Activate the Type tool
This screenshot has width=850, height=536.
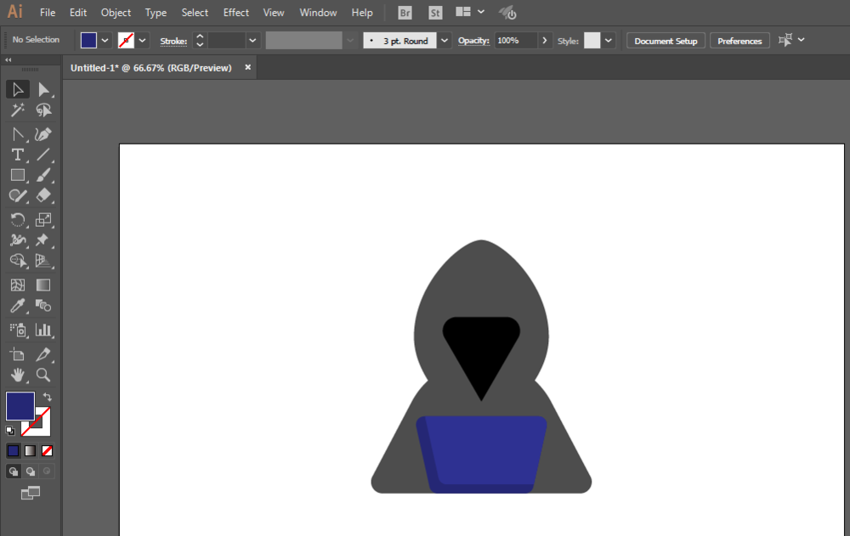(17, 155)
